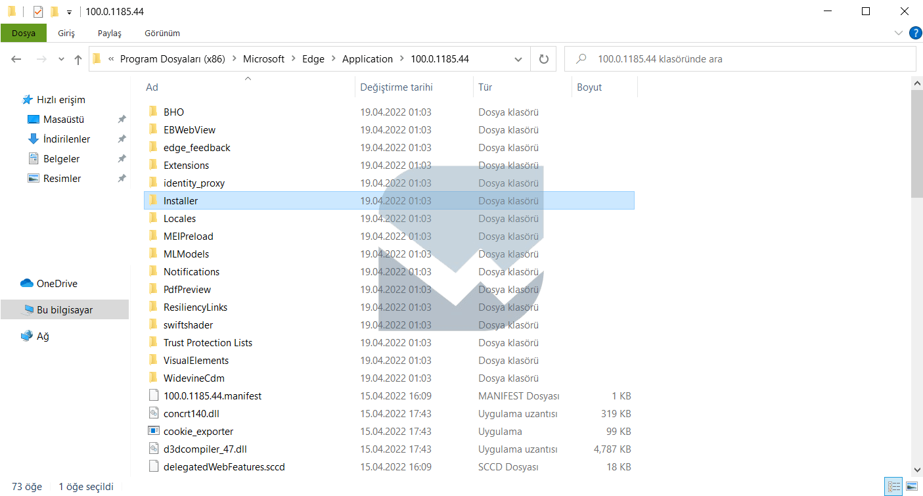Open the Help question mark icon
This screenshot has width=923, height=496.
pyautogui.click(x=915, y=33)
